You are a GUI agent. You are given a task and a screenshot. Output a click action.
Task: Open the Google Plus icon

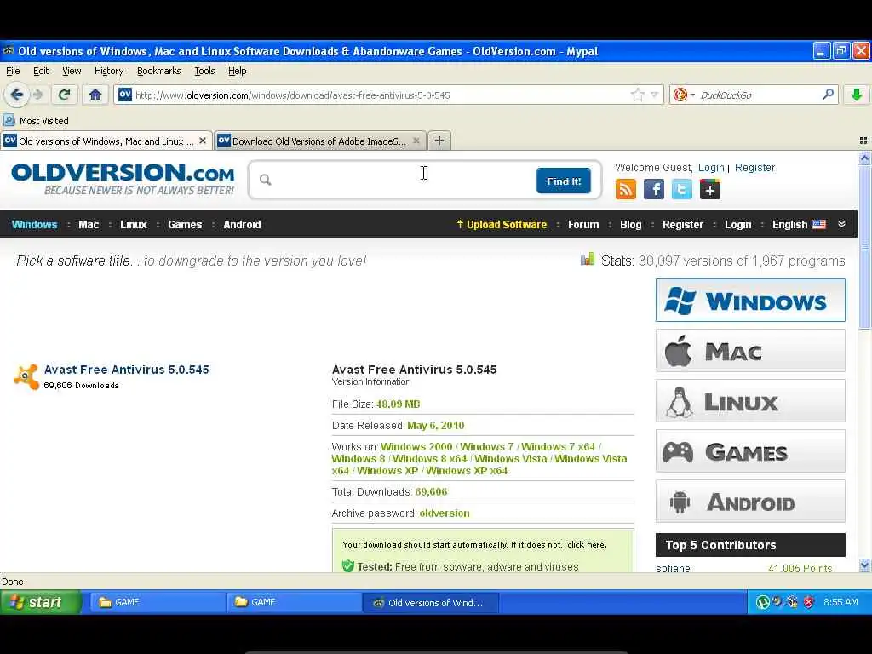click(x=709, y=189)
